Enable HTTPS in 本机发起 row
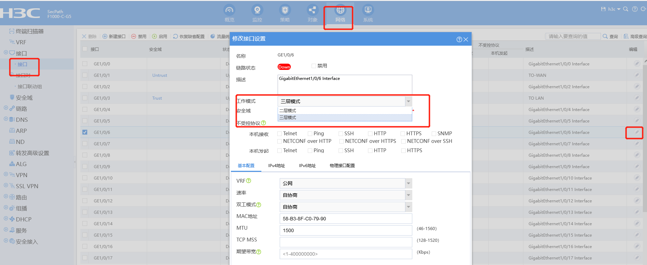Viewport: 647px width, 265px height. pyautogui.click(x=403, y=150)
